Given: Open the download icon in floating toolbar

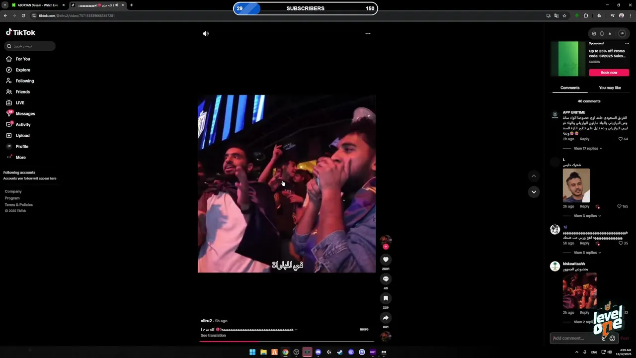Looking at the screenshot, I should click(x=610, y=34).
